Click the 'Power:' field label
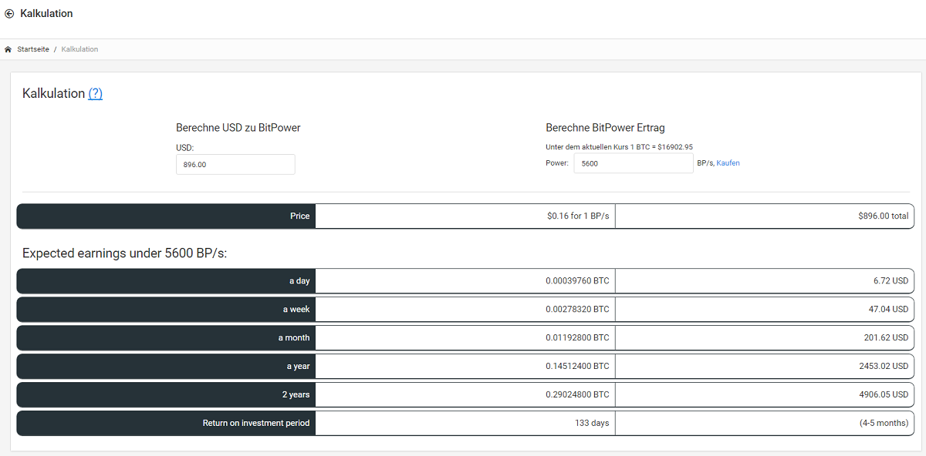The height and width of the screenshot is (456, 926). (x=557, y=163)
